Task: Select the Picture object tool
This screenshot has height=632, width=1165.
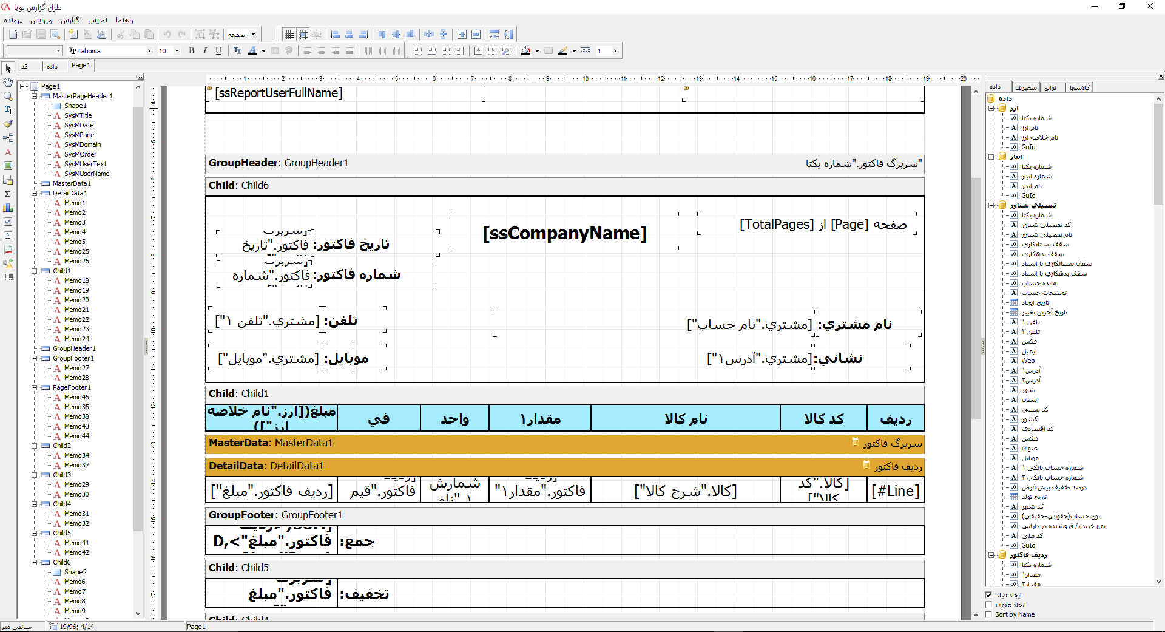Action: click(8, 165)
